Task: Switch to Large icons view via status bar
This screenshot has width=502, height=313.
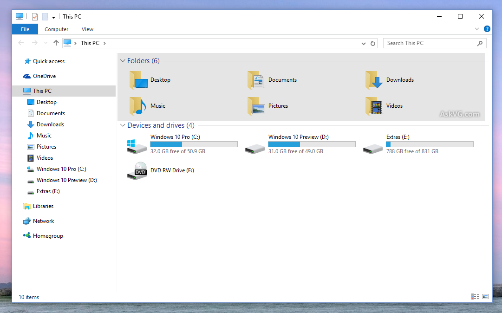Action: [485, 297]
